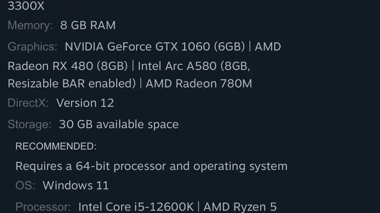
Task: Click the "Version 12" value
Action: pyautogui.click(x=85, y=103)
